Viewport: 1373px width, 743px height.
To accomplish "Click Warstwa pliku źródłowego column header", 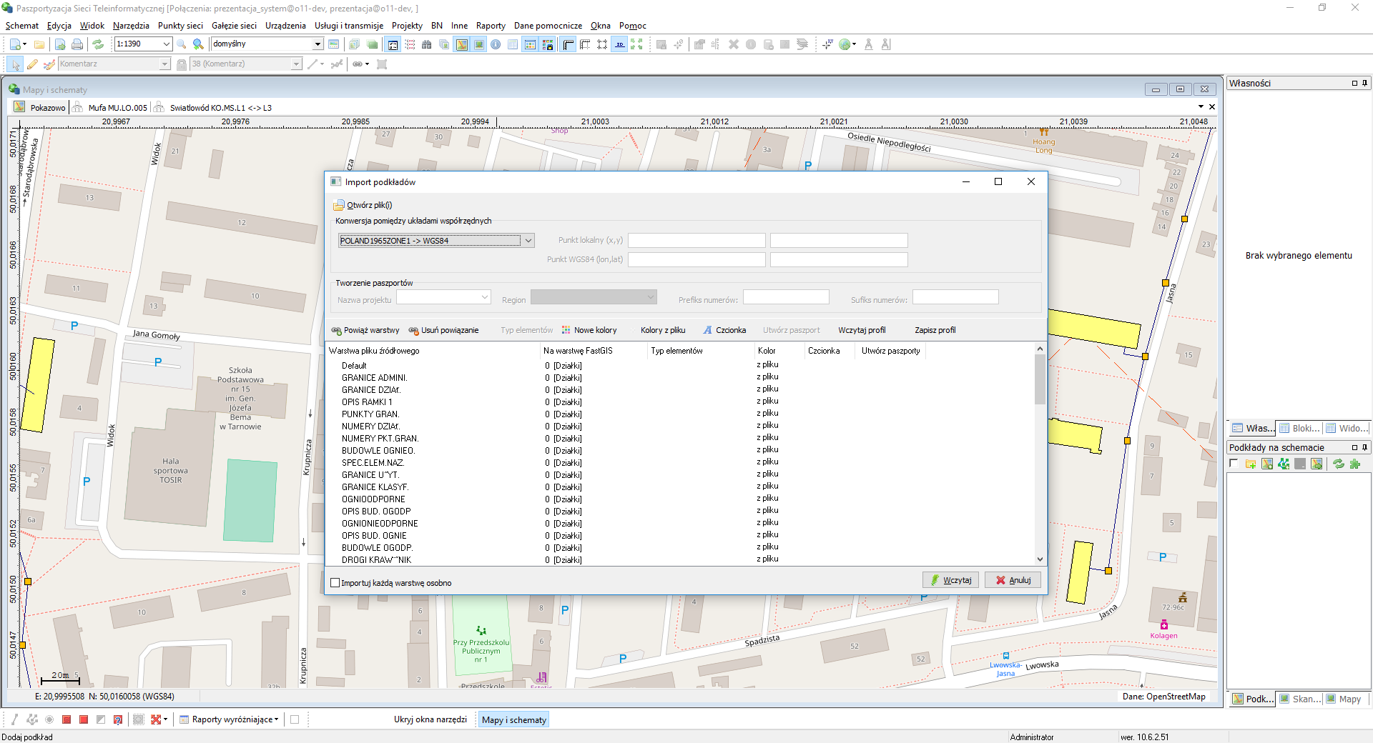I will pos(433,351).
